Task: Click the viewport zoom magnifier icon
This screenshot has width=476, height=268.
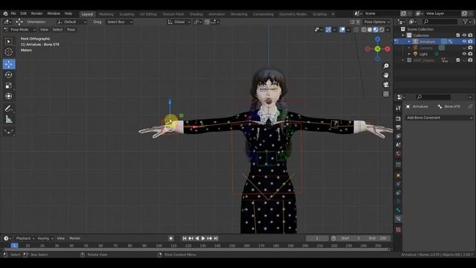Action: tap(386, 66)
